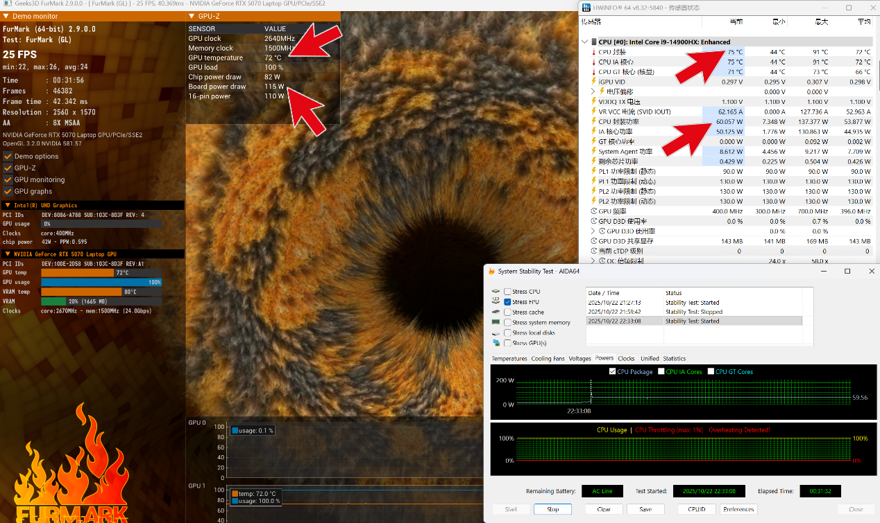Uncheck the GPU monitoring option in FurMark
Image resolution: width=880 pixels, height=523 pixels.
point(8,179)
